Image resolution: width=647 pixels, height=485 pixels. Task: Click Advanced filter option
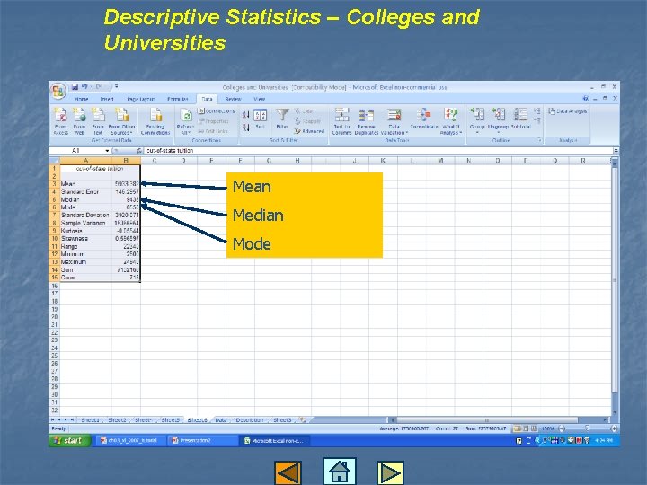coord(309,131)
